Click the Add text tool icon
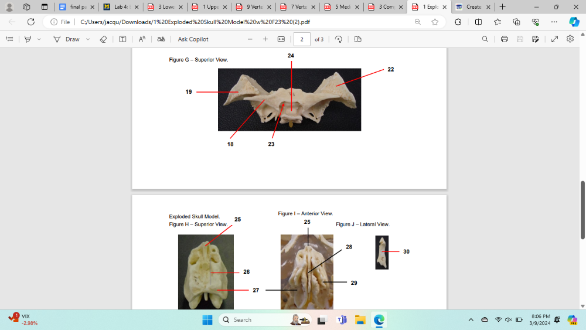Screen dimensions: 586x330 pos(122,39)
